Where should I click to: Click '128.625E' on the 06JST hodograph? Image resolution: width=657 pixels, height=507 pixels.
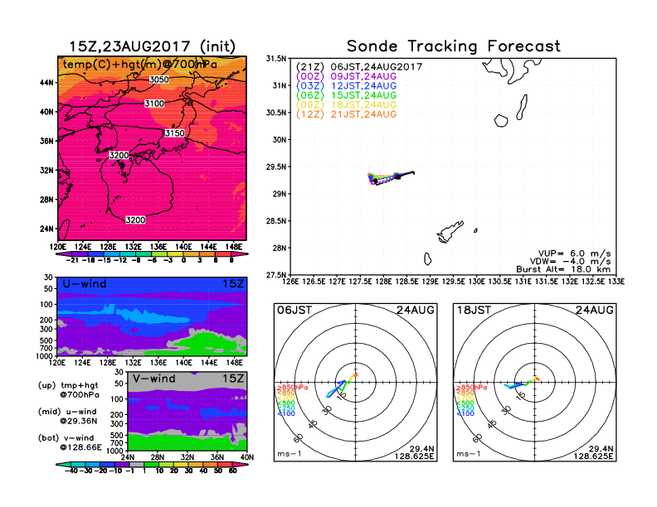414,456
